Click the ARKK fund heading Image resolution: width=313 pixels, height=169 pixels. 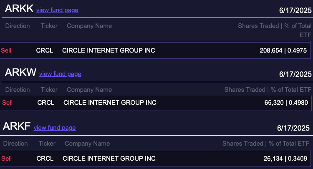[19, 9]
